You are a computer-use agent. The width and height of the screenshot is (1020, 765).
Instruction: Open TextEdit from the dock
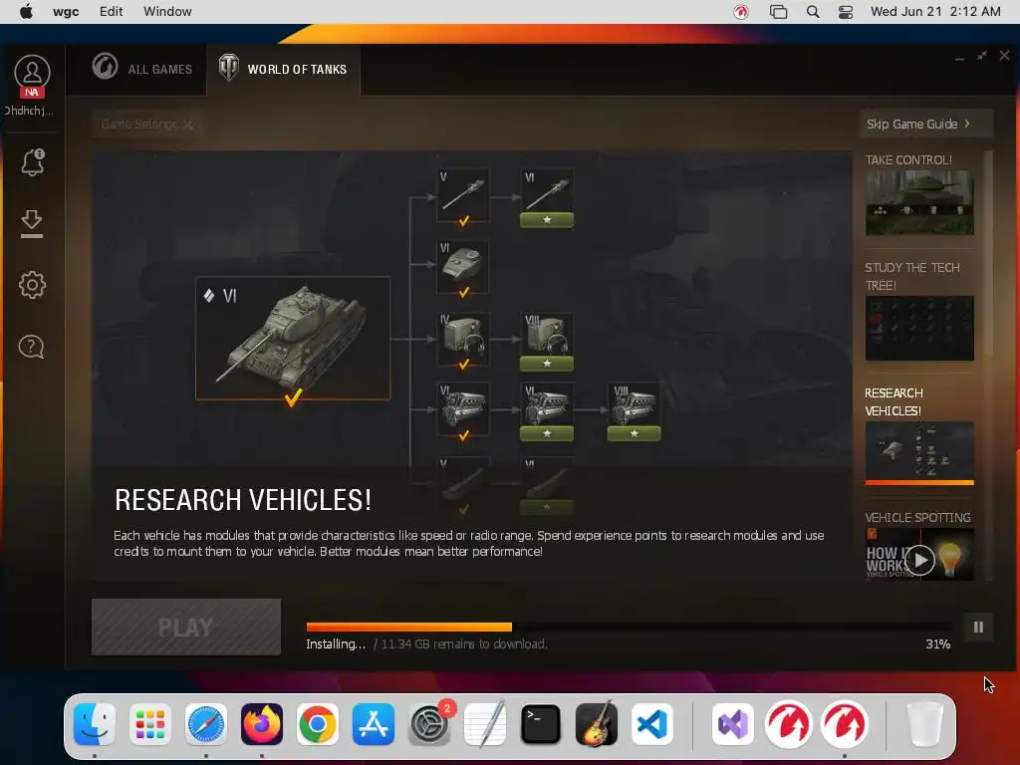(x=485, y=724)
